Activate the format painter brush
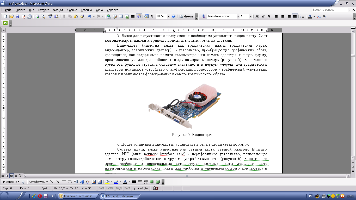The width and height of the screenshot is (356, 200). click(82, 16)
